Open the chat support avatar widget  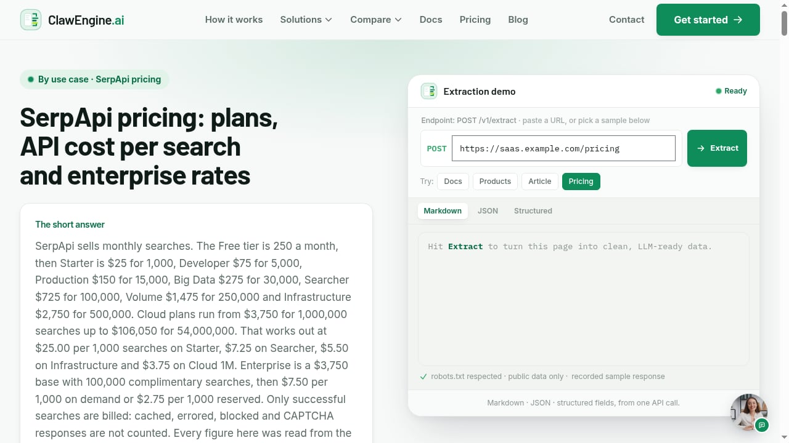[749, 412]
